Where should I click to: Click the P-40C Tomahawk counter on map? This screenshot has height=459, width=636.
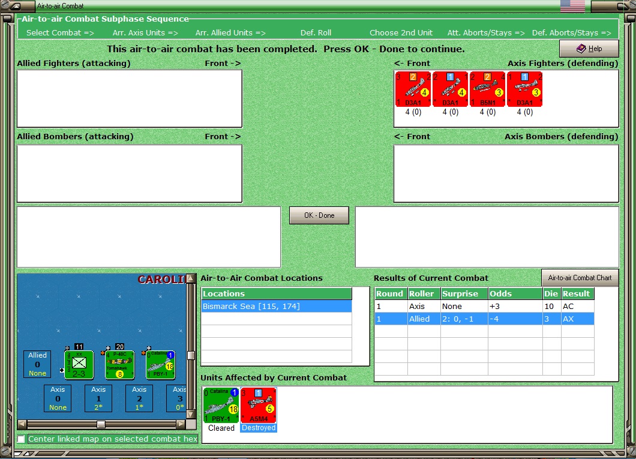pyautogui.click(x=119, y=365)
